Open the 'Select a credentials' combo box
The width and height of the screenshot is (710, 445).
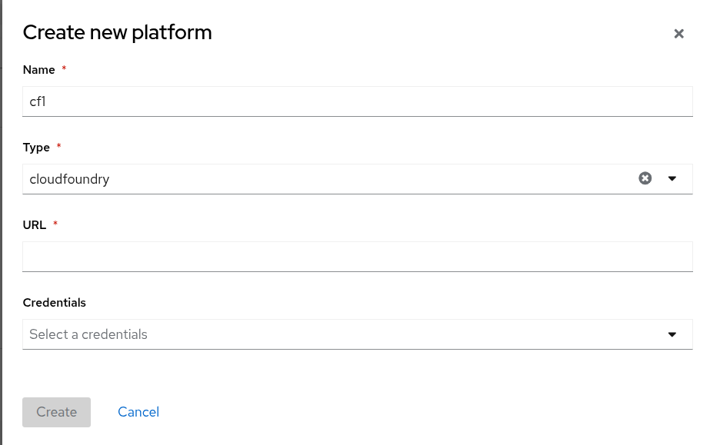click(x=338, y=334)
